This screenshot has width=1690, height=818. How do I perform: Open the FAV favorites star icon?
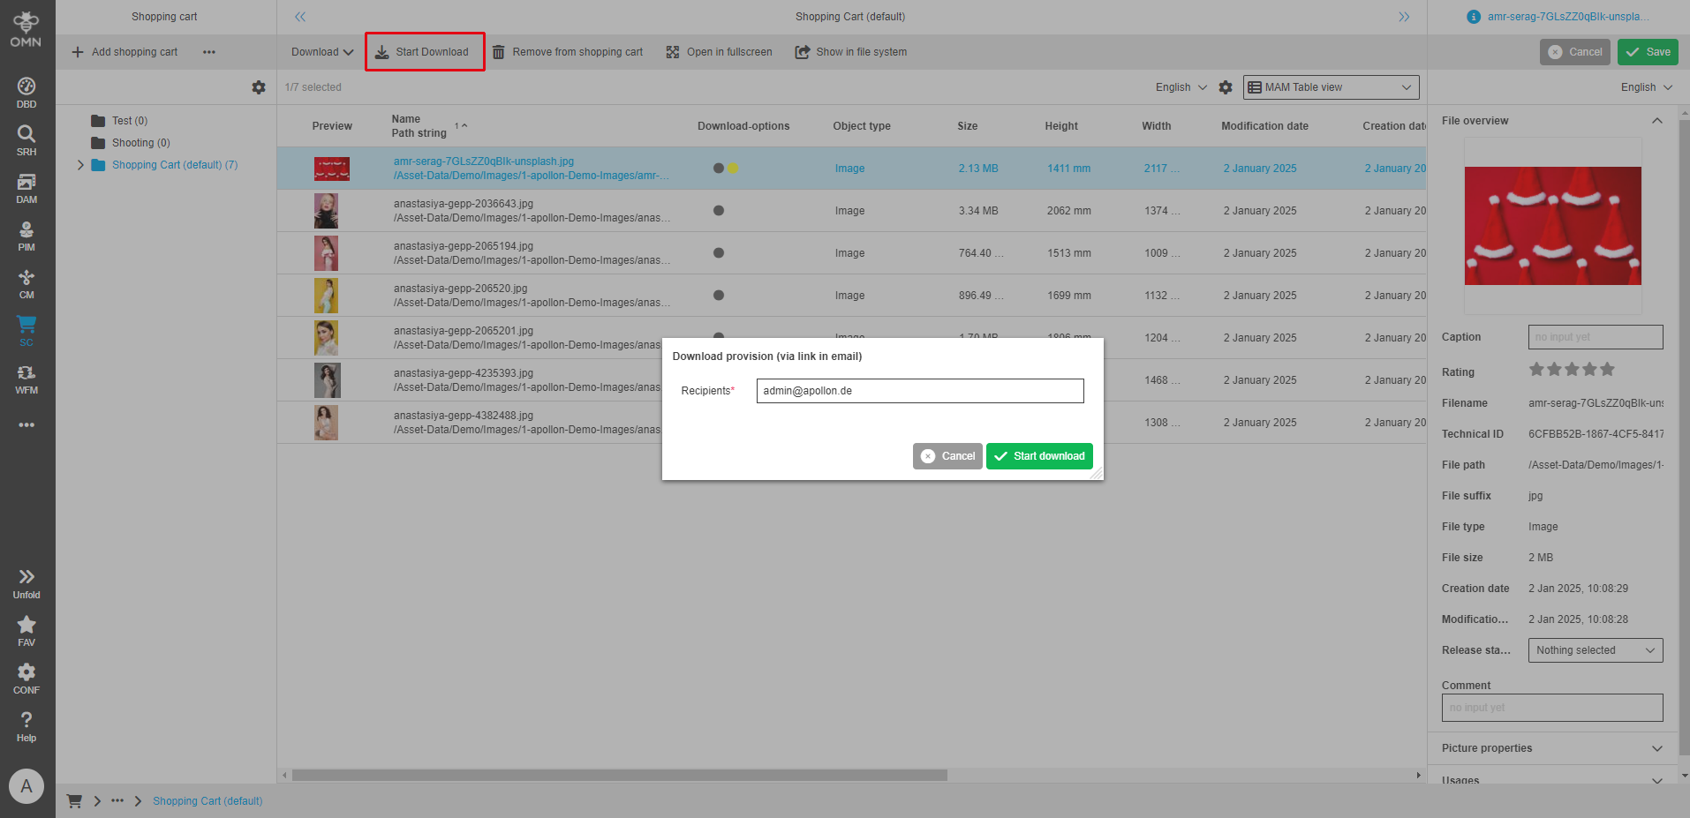pos(26,631)
